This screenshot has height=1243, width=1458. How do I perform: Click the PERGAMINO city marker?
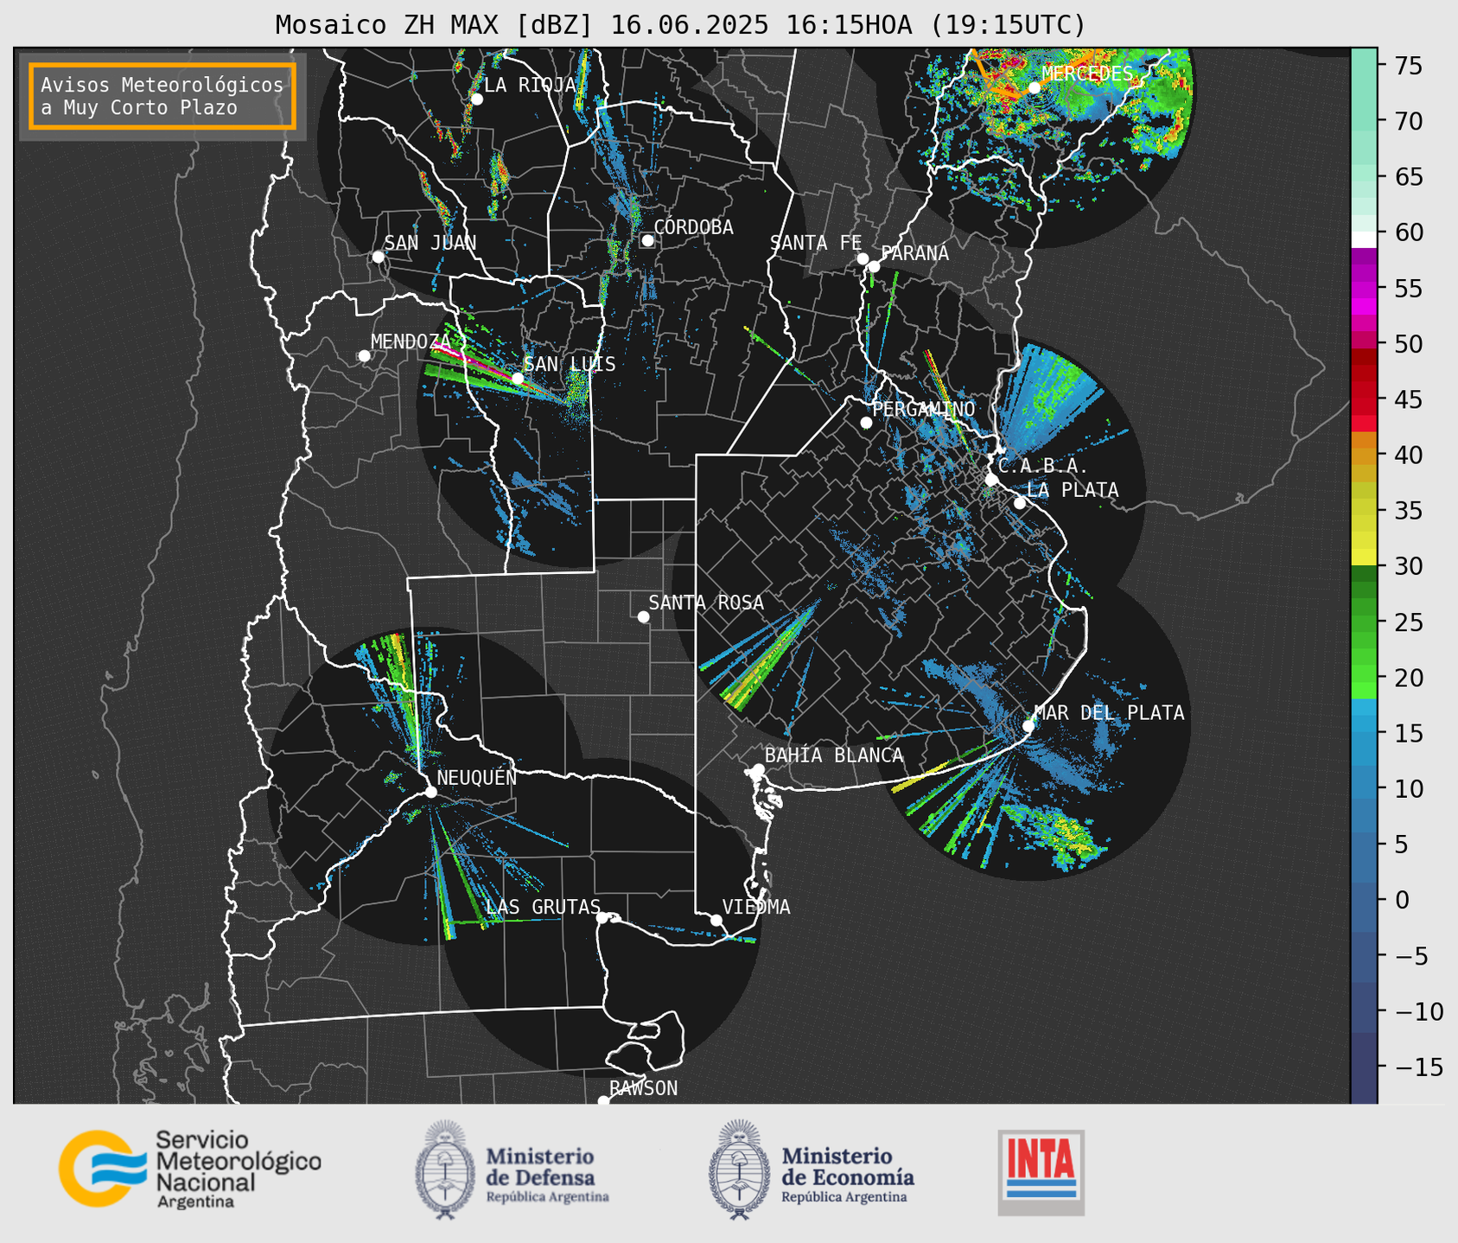866,423
